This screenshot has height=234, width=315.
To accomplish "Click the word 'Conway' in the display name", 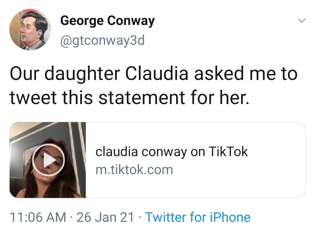I will click(x=131, y=21).
